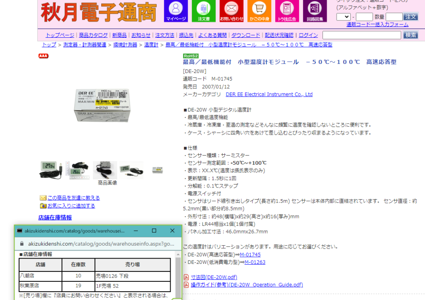The height and width of the screenshot is (300, 425).
Task: Click 温度計 breadcrumb link
Action: pos(151,45)
